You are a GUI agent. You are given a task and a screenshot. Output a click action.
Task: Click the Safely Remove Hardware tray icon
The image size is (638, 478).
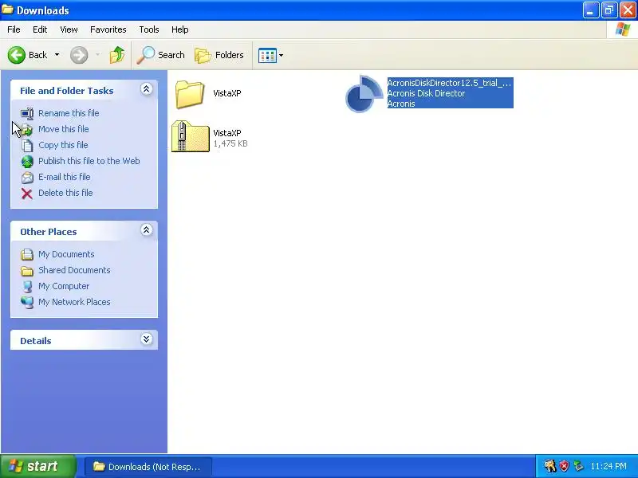point(577,466)
